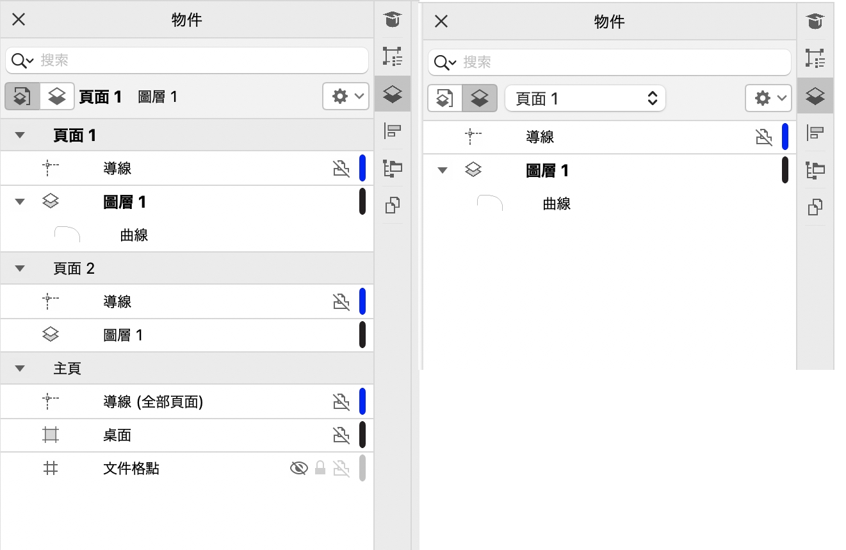Collapse the 主頁 master page section
The image size is (846, 550).
tap(20, 369)
